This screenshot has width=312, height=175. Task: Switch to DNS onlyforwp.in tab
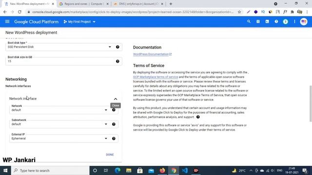click(x=138, y=4)
